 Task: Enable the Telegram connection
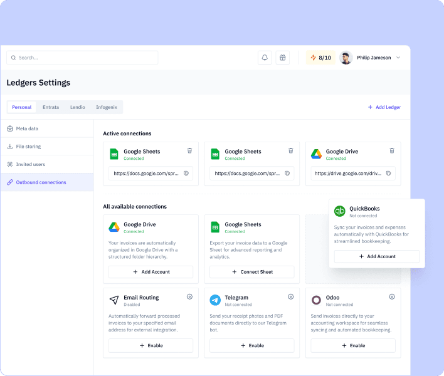(x=251, y=345)
